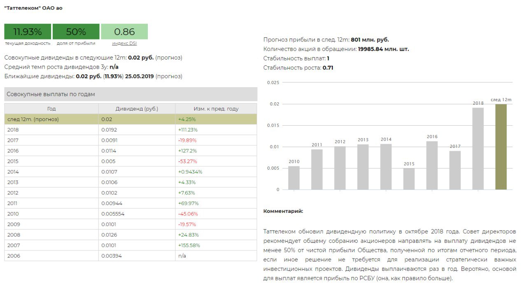527x286 pixels.
Task: Click the 801 млн. руб. profit forecast
Action: [370, 40]
